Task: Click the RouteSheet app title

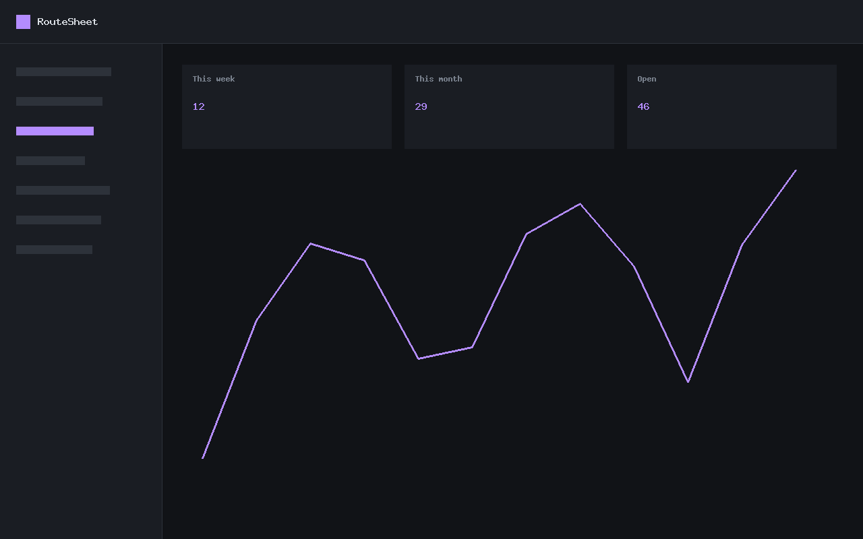Action: (67, 22)
